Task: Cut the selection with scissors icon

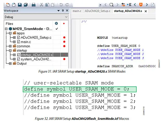Action: [x=41, y=5]
